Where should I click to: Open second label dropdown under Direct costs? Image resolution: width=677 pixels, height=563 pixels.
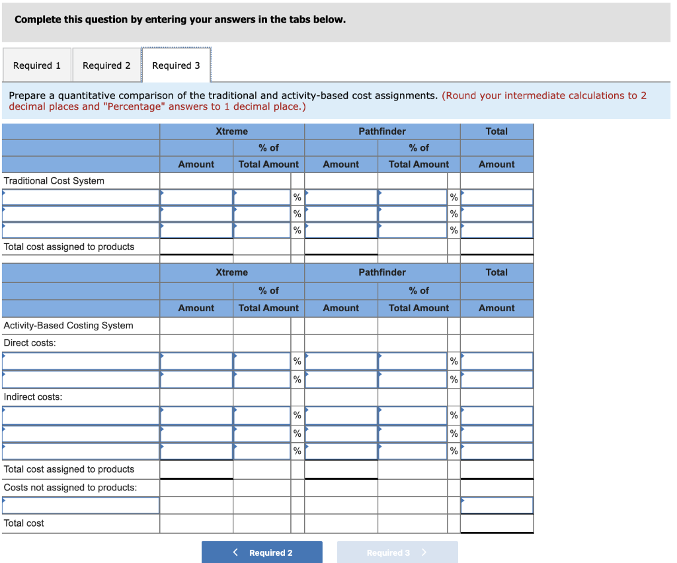point(81,379)
